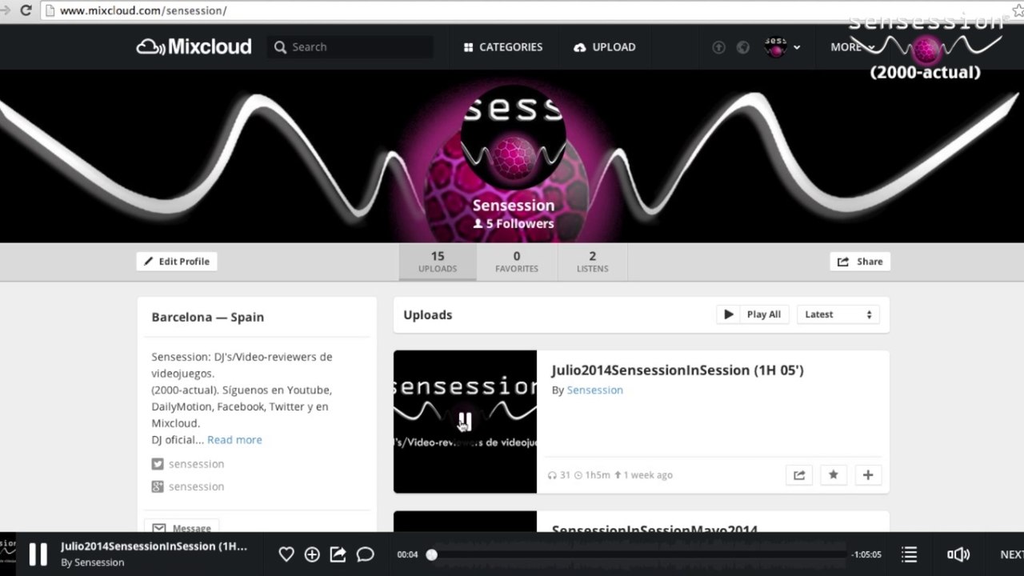Click the Sensession avatar in the header

pyautogui.click(x=775, y=47)
